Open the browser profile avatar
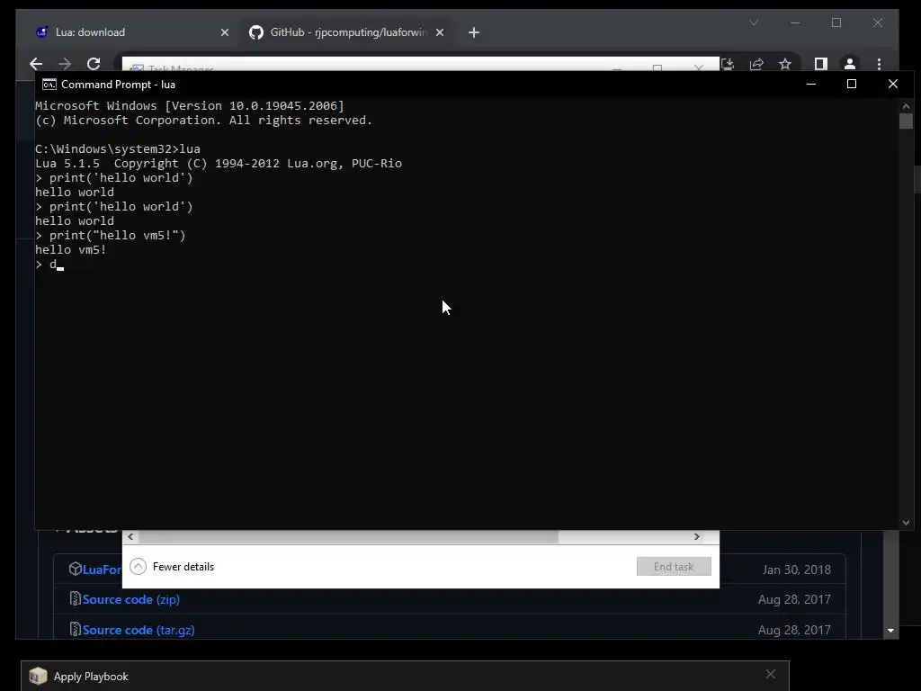 click(849, 64)
